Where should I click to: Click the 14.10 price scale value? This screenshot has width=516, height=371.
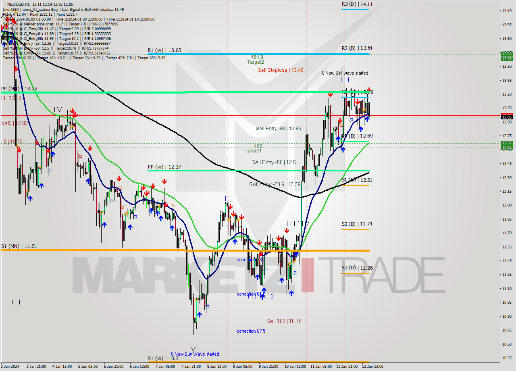507,11
